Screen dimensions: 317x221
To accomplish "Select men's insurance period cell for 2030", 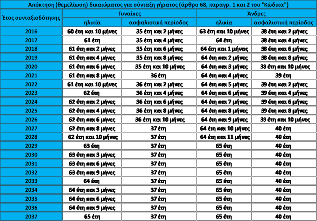I will click(283, 155).
